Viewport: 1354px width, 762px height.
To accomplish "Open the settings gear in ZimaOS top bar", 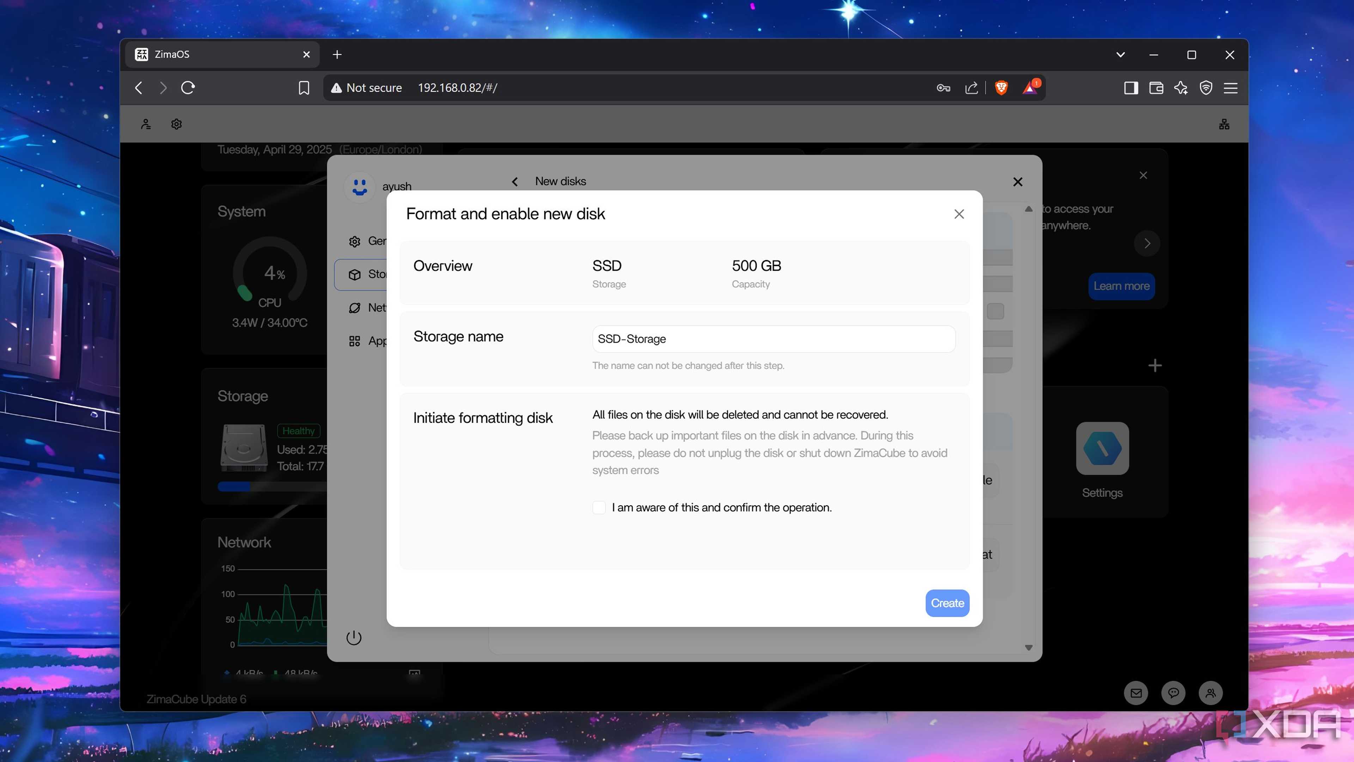I will (x=177, y=124).
